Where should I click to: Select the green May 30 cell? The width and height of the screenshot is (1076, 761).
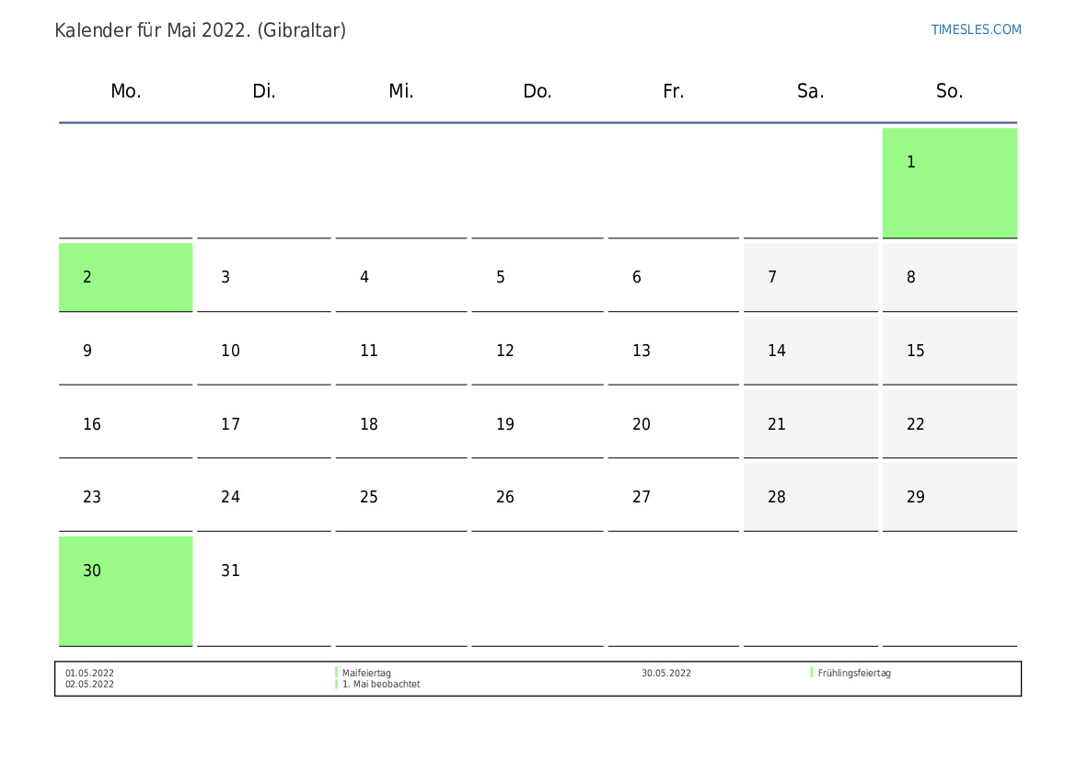pos(125,591)
